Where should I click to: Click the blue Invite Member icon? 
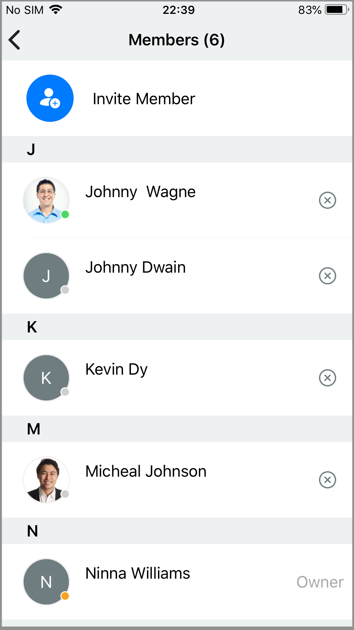pyautogui.click(x=50, y=98)
